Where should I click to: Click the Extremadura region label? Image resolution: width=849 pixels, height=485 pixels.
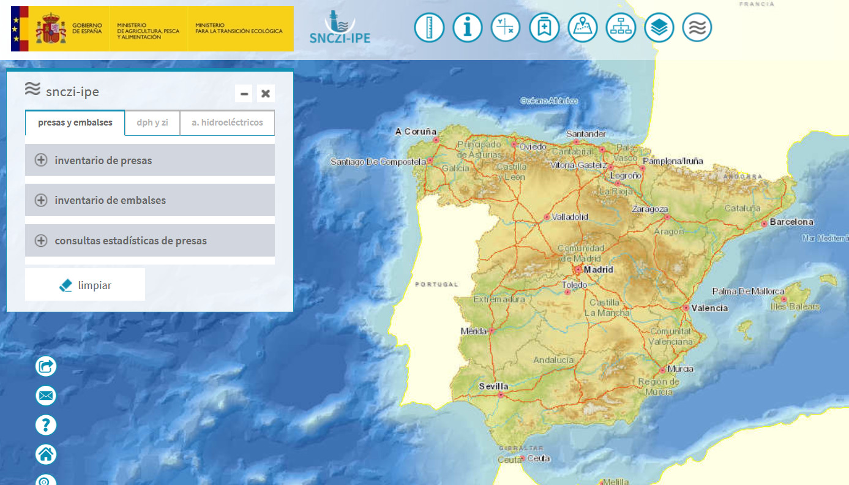(x=499, y=299)
